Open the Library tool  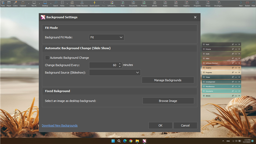click(x=72, y=4)
